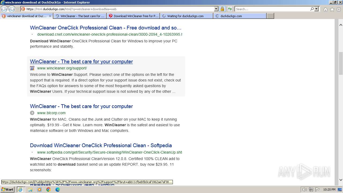The height and width of the screenshot is (193, 343).
Task: Close the wincleaner download tab
Action: pyautogui.click(x=50, y=16)
